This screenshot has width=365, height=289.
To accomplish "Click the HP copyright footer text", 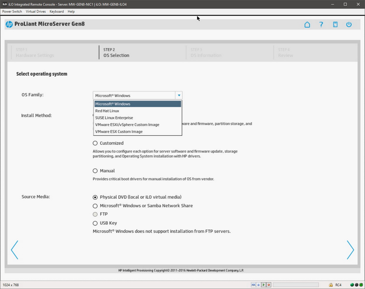I will pyautogui.click(x=181, y=270).
